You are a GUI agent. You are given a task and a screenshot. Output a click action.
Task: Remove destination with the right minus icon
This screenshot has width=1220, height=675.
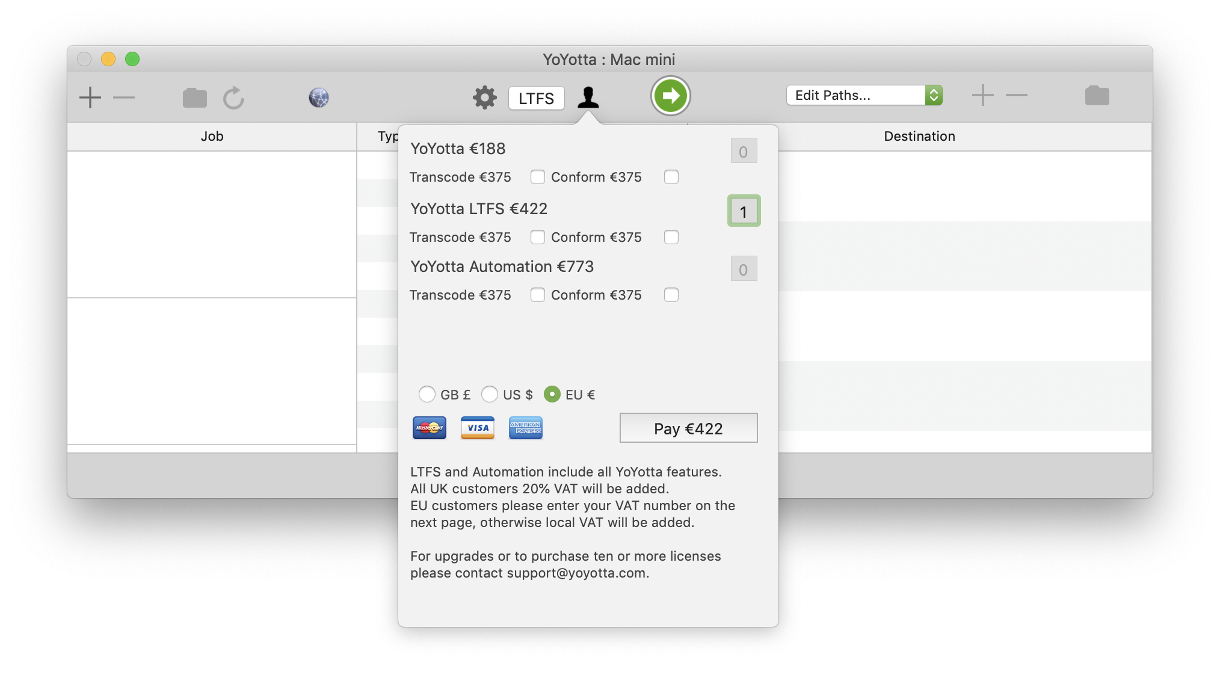(1017, 95)
